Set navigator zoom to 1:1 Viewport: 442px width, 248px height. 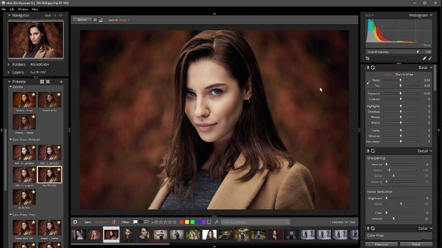point(60,15)
